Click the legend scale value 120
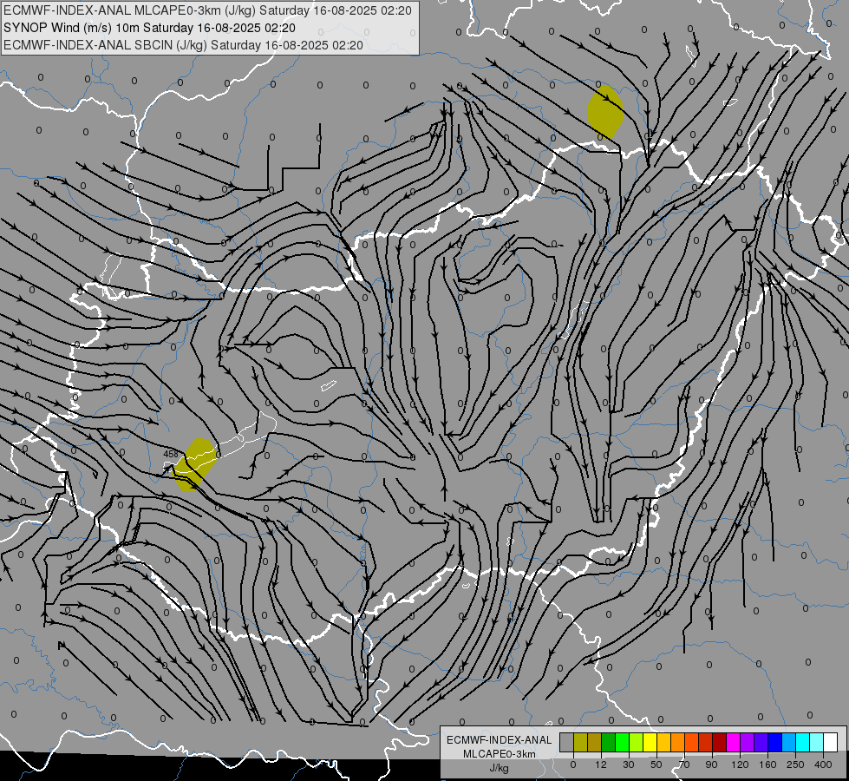 tap(740, 765)
